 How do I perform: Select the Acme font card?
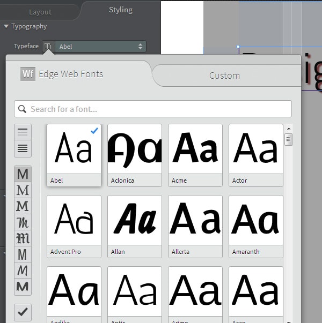pos(195,155)
